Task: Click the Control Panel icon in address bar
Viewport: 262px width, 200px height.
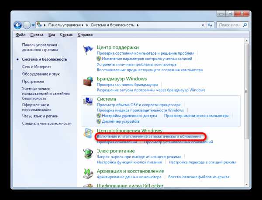Action: (39, 25)
